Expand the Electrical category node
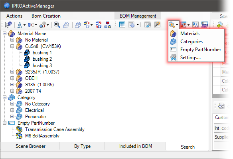This screenshot has height=159, width=233. (12, 110)
